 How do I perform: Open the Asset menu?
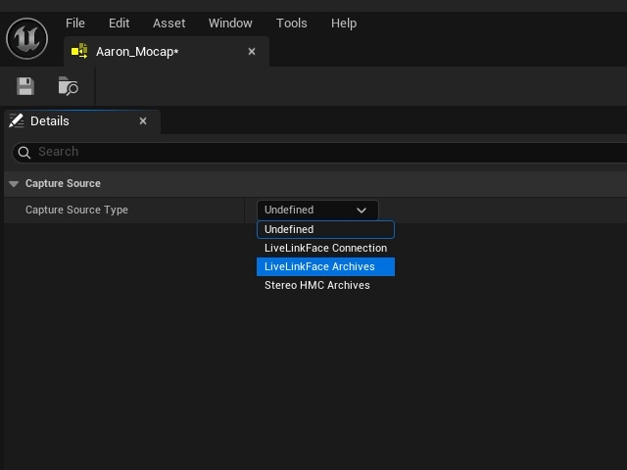(x=169, y=23)
